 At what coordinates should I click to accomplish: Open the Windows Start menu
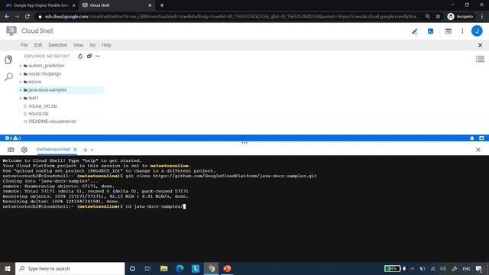[x=8, y=268]
